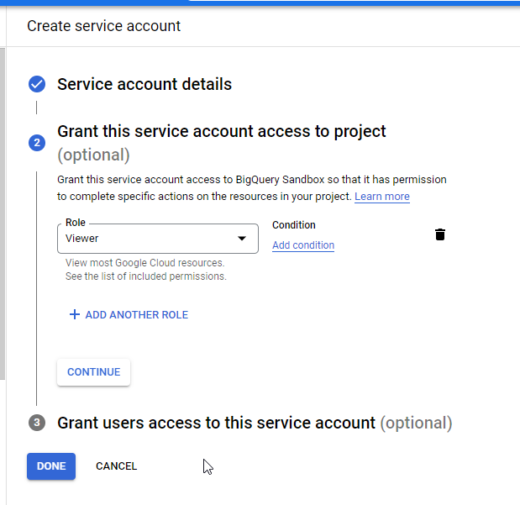
Task: Click the left vertical scrollbar
Action: click(3, 210)
